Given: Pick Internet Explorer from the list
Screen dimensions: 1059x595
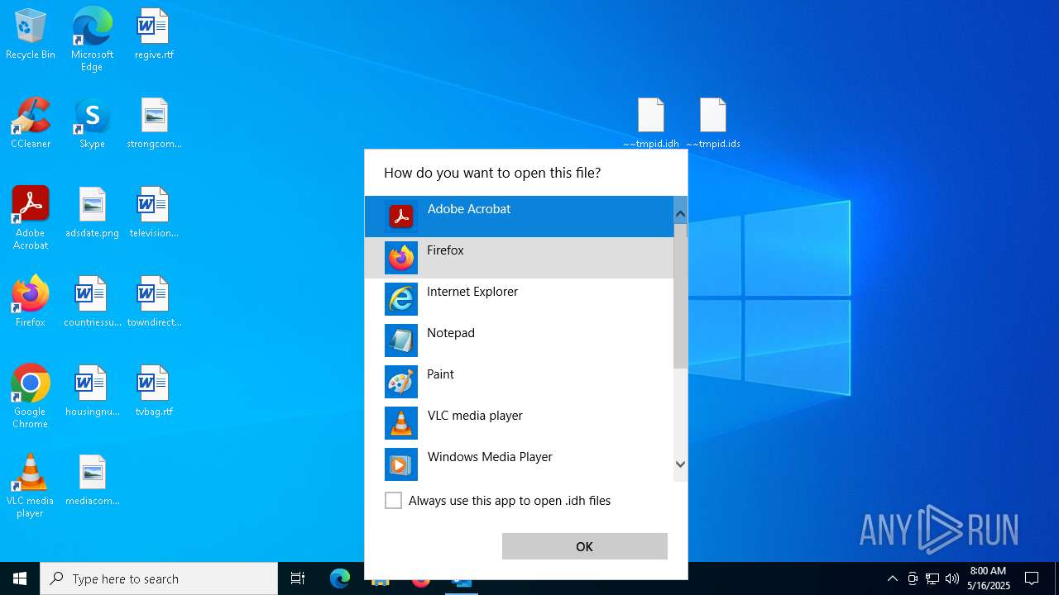Looking at the screenshot, I should coord(519,299).
